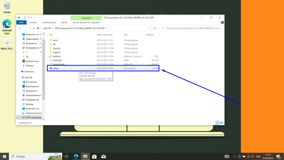284x160 pixels.
Task: Launch Microsoft Edge from the taskbar
Action: coord(76,156)
